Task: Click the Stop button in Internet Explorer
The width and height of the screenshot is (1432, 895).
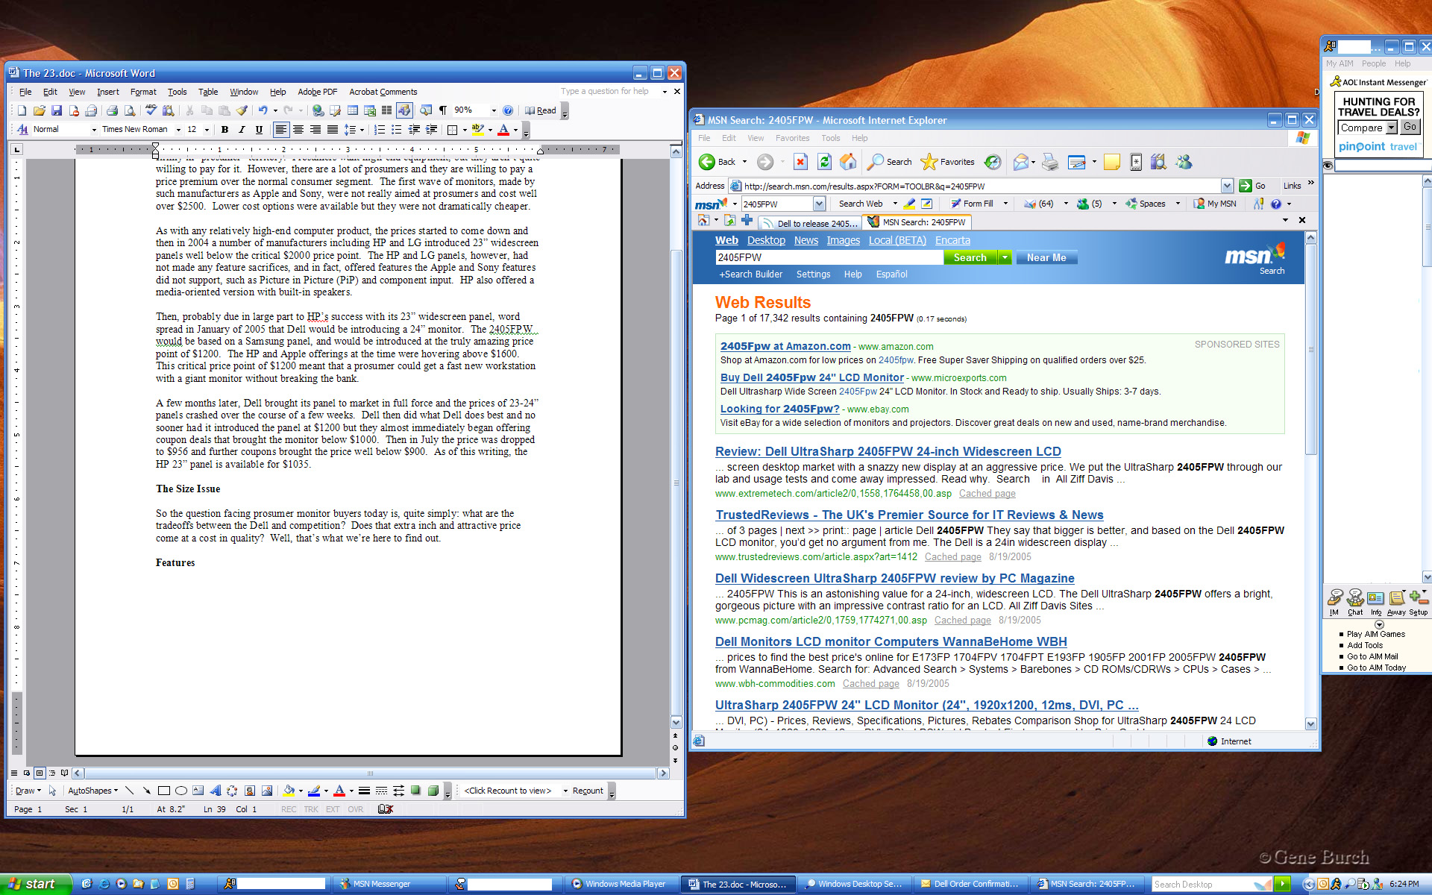Action: (x=800, y=162)
